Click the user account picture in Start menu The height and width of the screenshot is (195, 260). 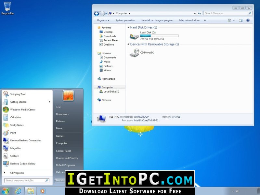[68, 96]
